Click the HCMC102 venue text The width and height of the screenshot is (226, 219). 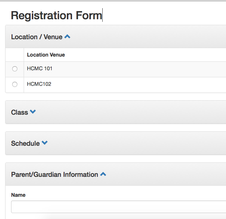tap(39, 84)
